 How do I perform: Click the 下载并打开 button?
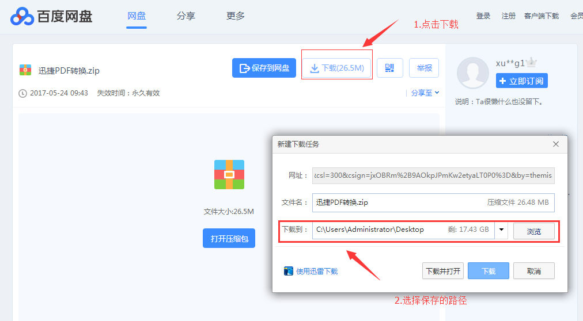442,271
